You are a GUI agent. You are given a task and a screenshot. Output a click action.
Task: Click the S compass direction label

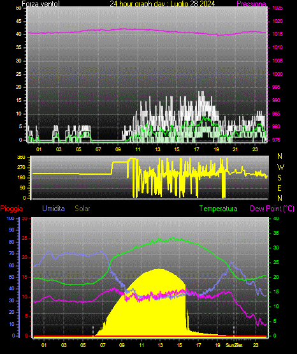click(279, 178)
